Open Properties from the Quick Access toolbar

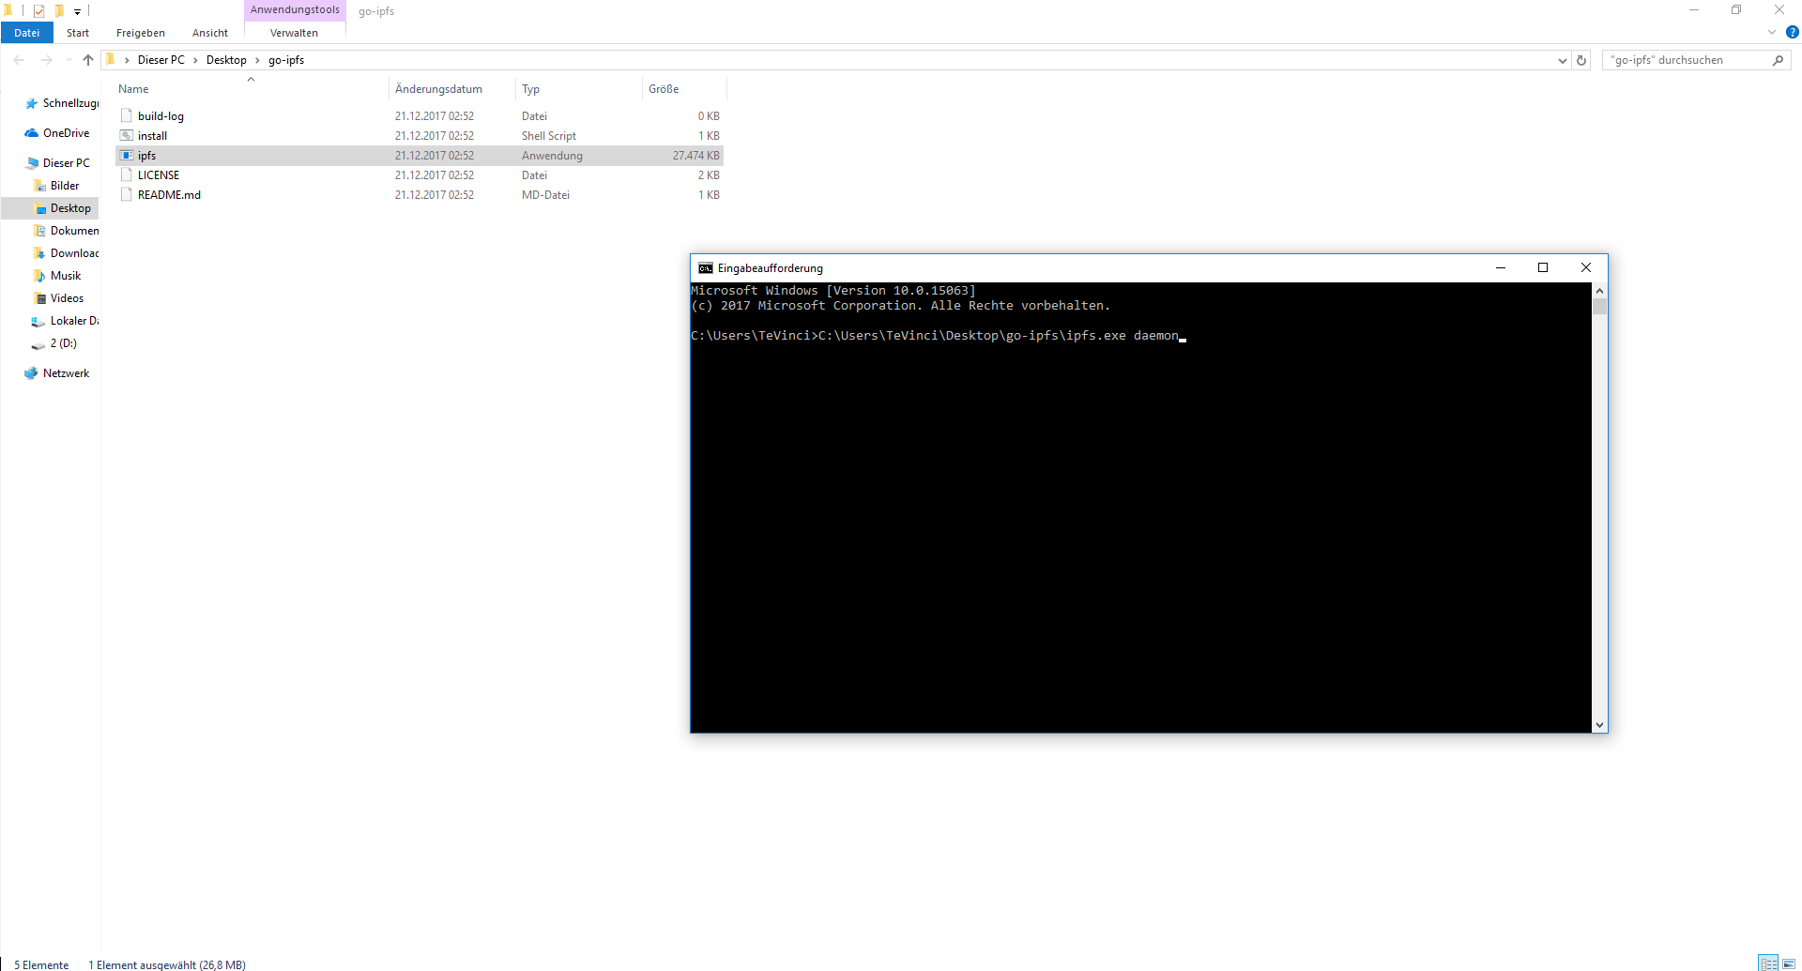click(x=38, y=10)
